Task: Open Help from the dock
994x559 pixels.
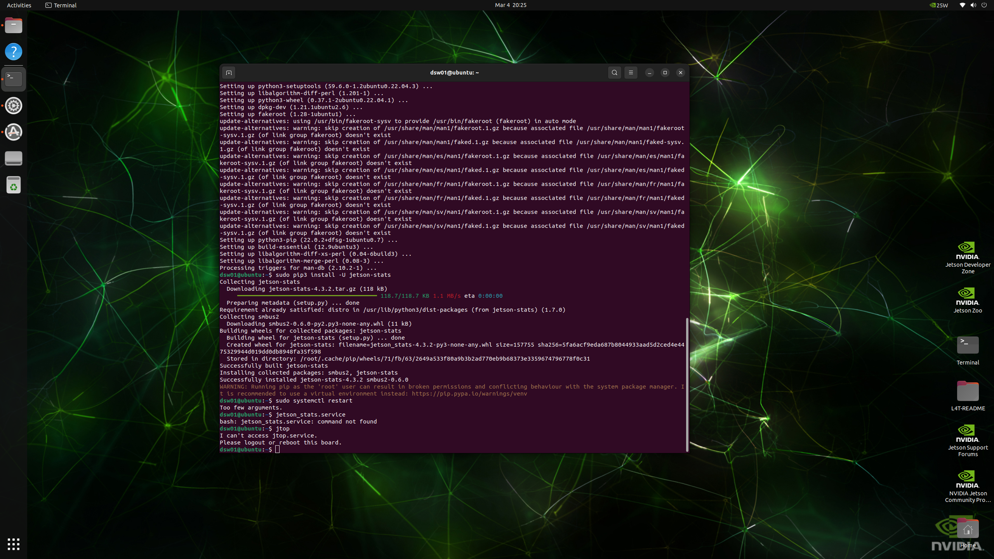Action: pos(14,52)
